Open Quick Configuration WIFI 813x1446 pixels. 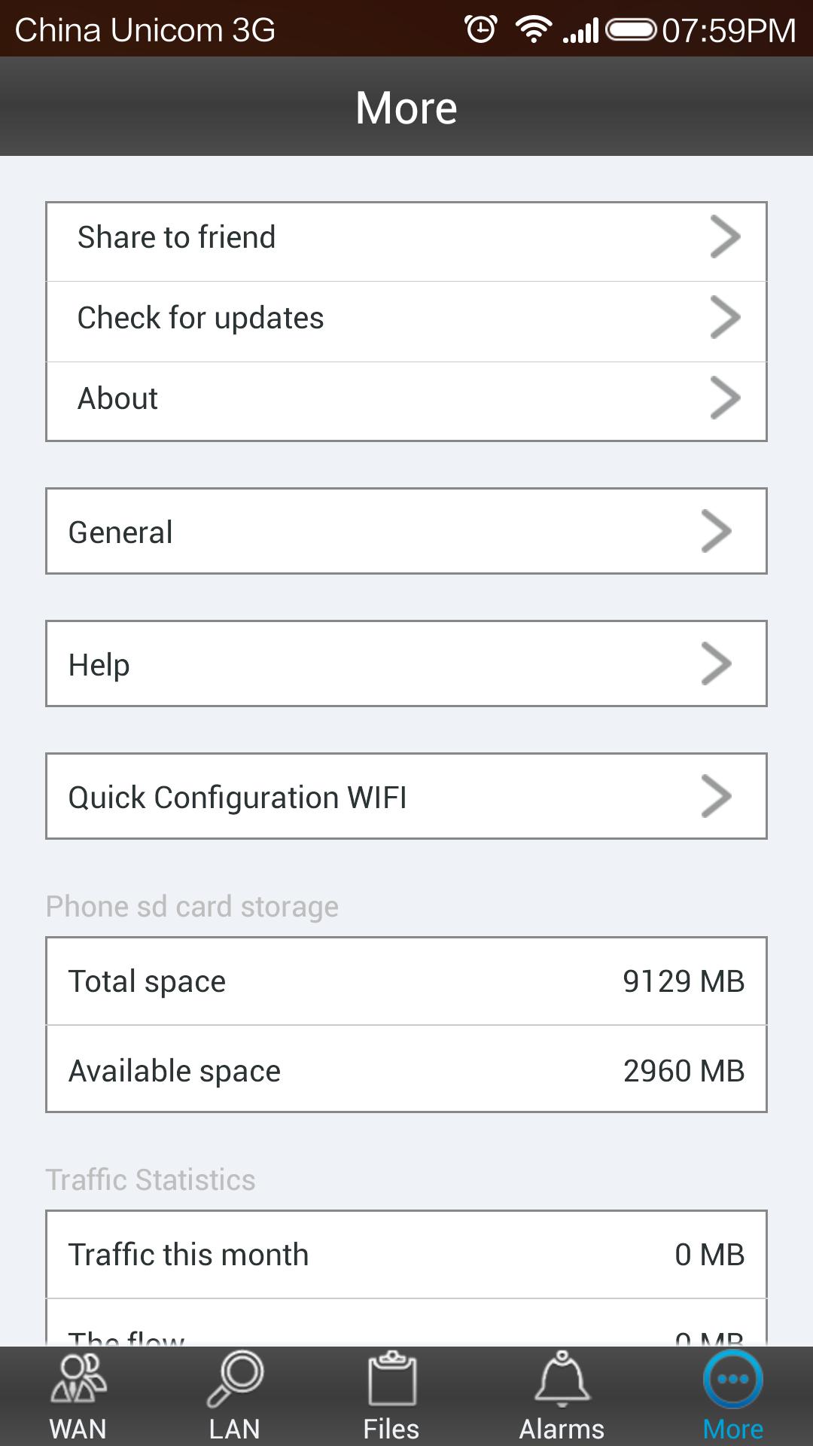click(406, 796)
